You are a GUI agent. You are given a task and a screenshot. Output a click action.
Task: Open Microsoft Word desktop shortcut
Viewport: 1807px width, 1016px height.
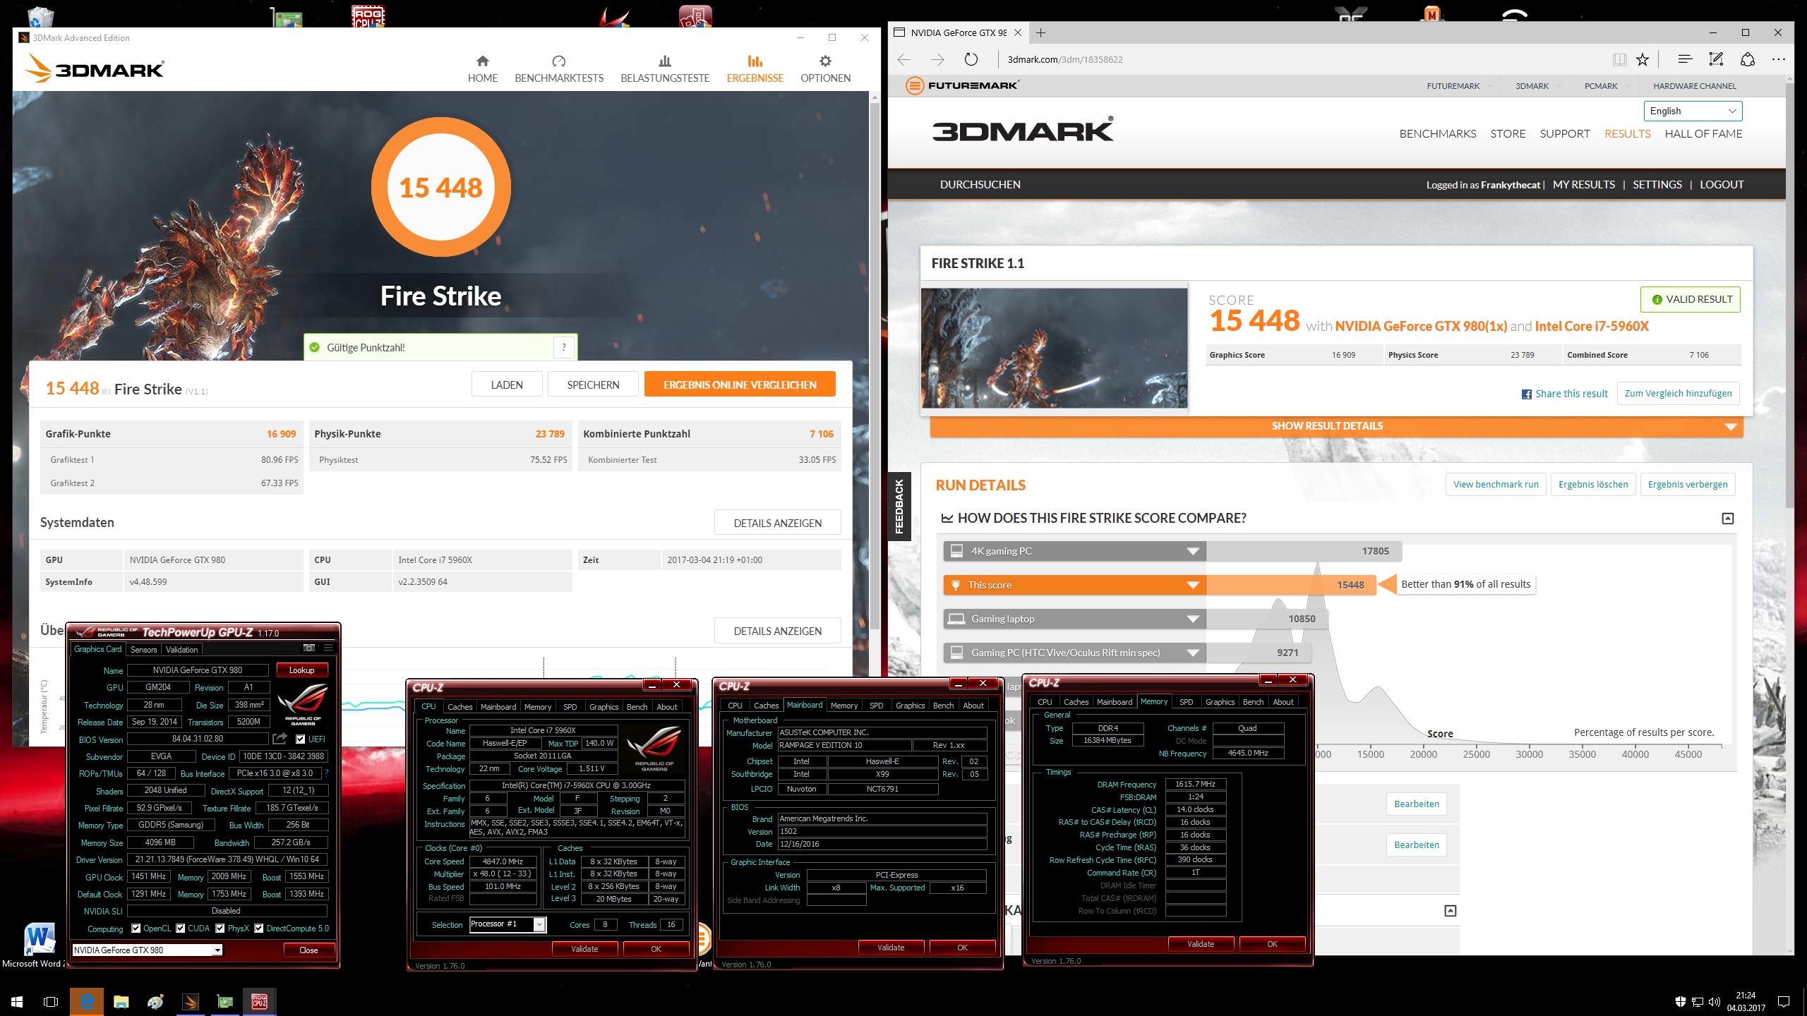pos(39,945)
